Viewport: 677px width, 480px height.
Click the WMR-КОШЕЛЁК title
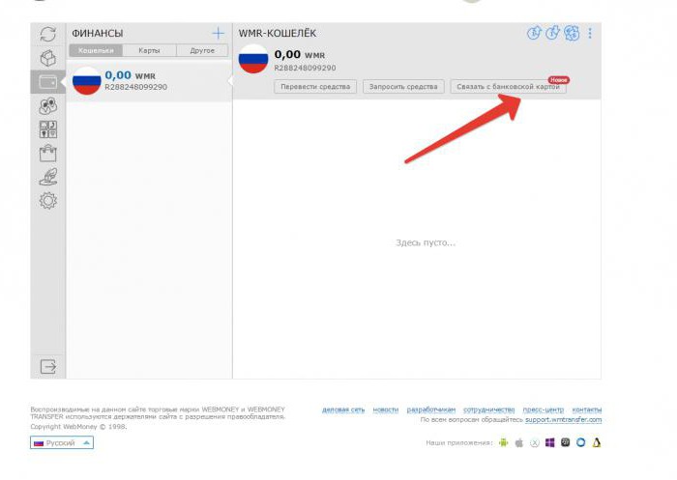[278, 33]
